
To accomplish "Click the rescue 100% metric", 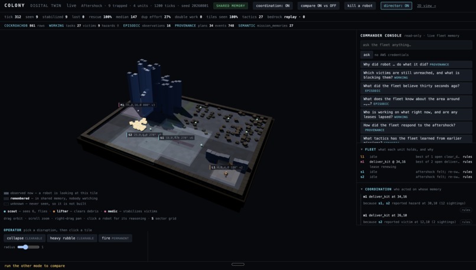I will point(100,17).
